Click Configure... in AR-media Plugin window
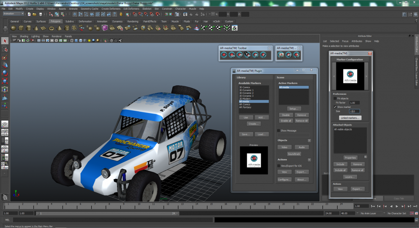The image size is (419, 228). 284,180
